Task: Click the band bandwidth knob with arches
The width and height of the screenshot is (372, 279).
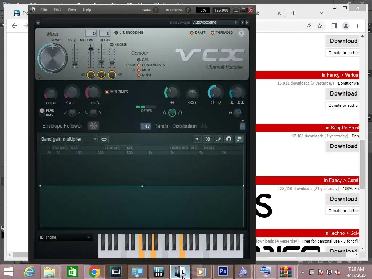Action: pyautogui.click(x=172, y=113)
